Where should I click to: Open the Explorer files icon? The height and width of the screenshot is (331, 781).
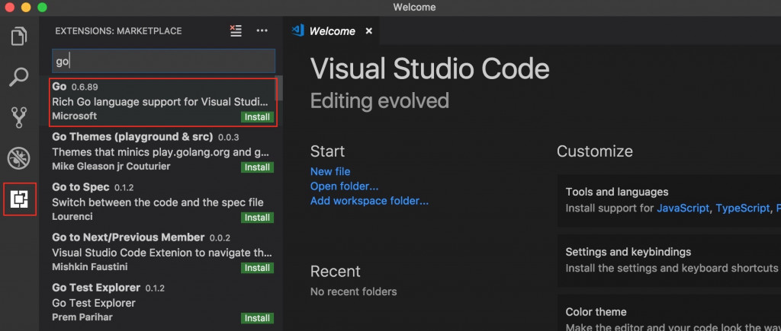[x=19, y=37]
